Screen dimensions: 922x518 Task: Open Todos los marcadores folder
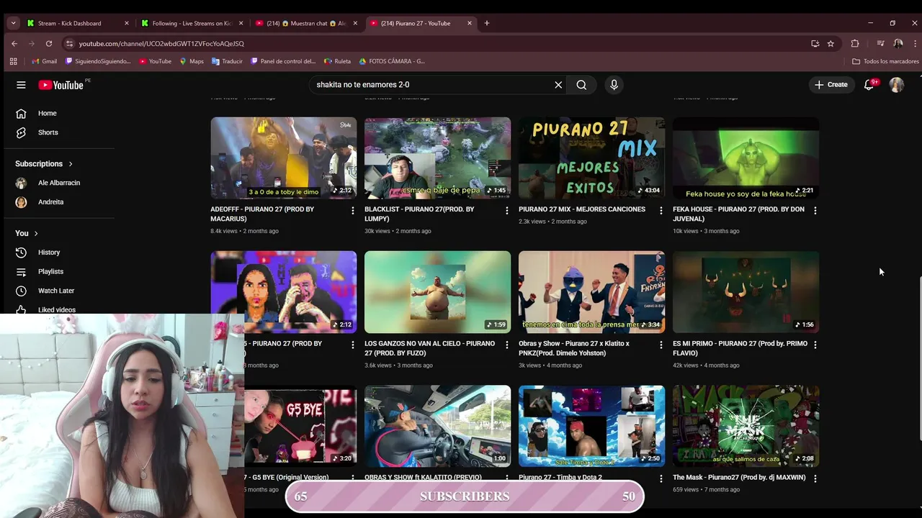pyautogui.click(x=885, y=61)
